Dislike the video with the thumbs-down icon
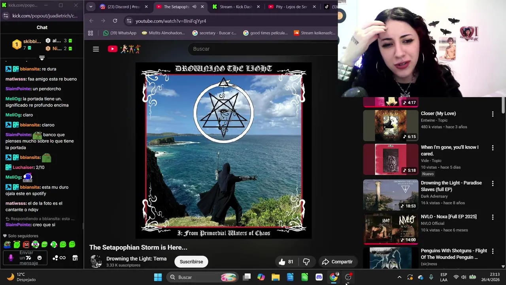This screenshot has width=506, height=285. [306, 262]
